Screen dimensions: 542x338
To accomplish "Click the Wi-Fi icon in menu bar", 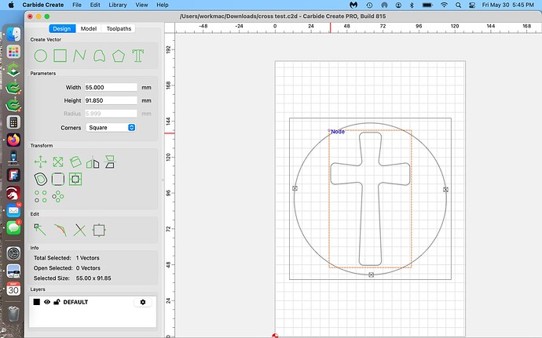I will point(444,5).
